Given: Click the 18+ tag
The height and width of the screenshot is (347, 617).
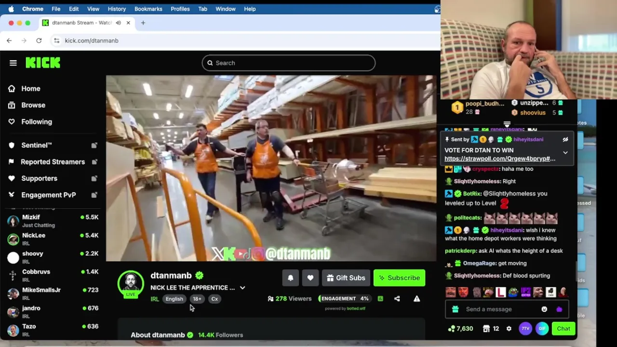Looking at the screenshot, I should point(197,299).
